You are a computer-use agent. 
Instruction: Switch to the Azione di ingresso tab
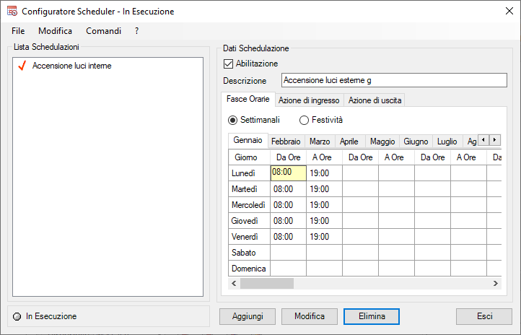(309, 100)
